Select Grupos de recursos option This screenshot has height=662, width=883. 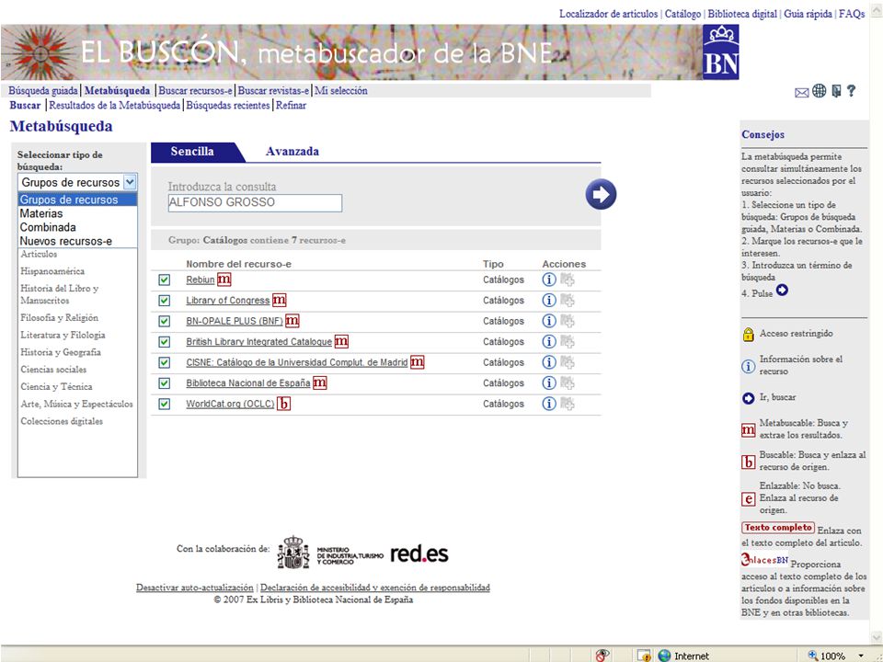coord(77,200)
